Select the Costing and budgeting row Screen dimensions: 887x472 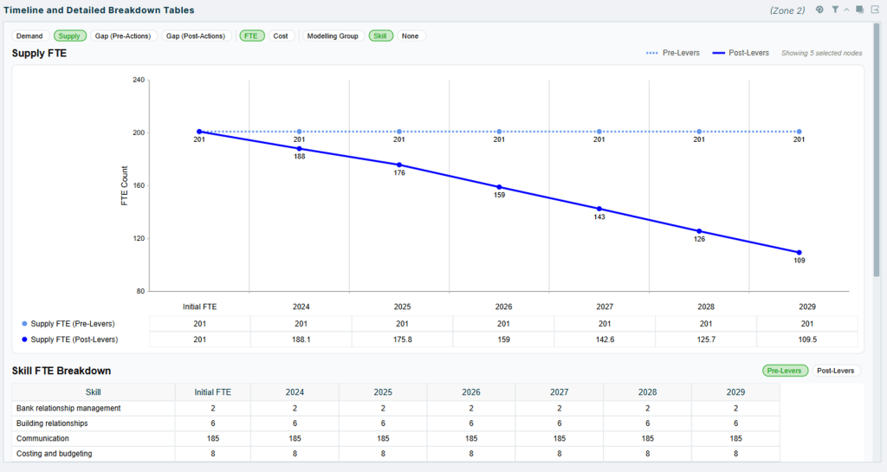pyautogui.click(x=396, y=454)
